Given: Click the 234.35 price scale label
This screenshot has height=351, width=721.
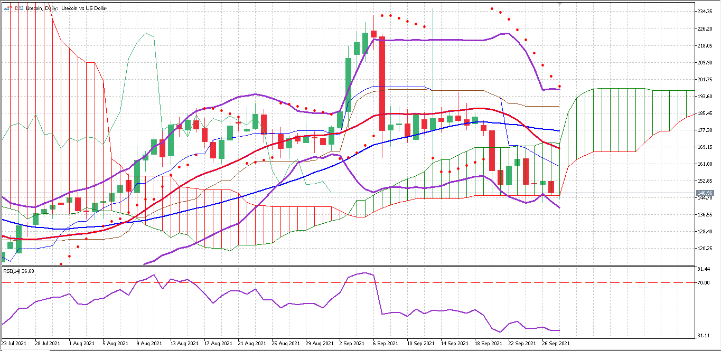Looking at the screenshot, I should pyautogui.click(x=705, y=12).
